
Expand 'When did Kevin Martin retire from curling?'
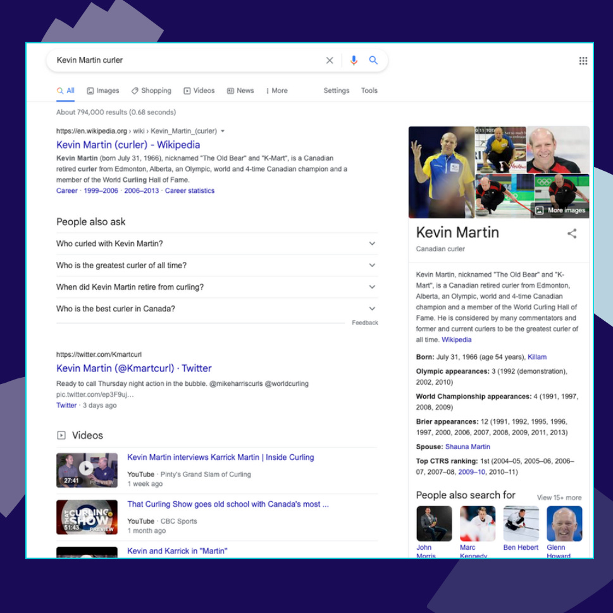point(217,287)
